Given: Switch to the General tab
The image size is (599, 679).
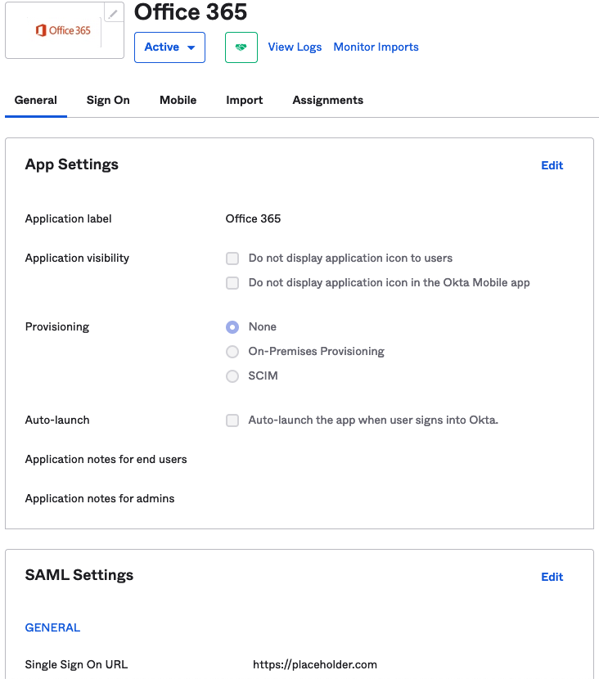Looking at the screenshot, I should coord(35,100).
